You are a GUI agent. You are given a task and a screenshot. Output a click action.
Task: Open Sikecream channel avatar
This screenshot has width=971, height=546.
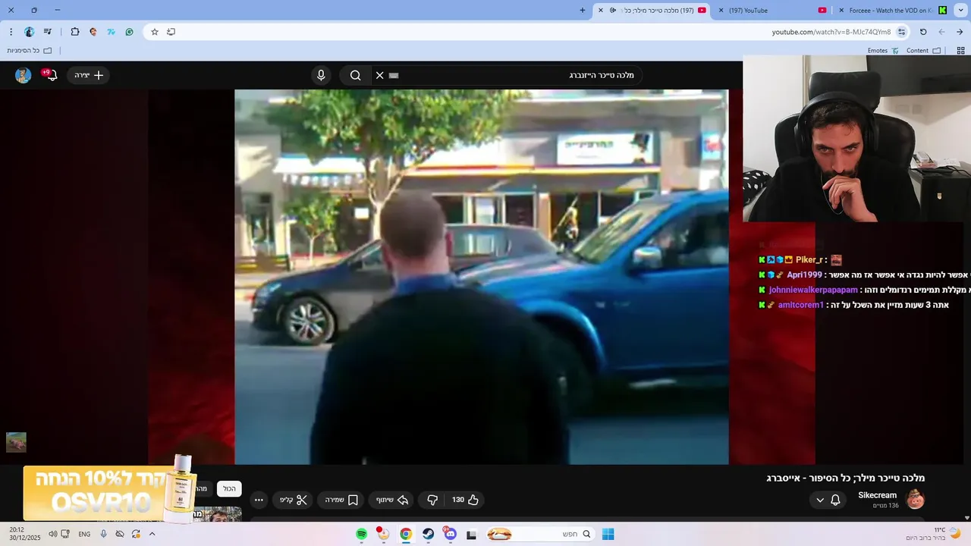(915, 499)
